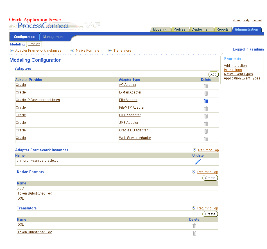Open the Web Service Adapter link
Image resolution: width=267 pixels, height=249 pixels.
(135, 138)
